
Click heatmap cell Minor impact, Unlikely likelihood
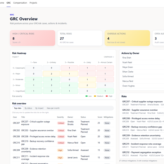tap(52, 85)
